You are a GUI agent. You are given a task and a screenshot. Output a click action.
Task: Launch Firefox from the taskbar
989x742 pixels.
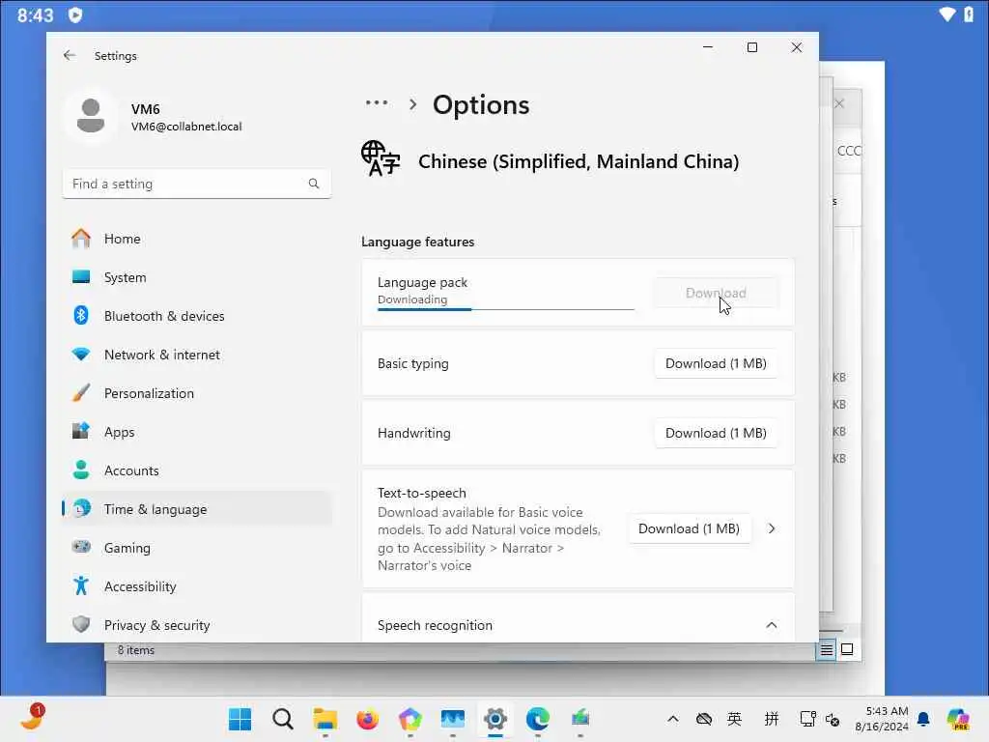pos(368,719)
